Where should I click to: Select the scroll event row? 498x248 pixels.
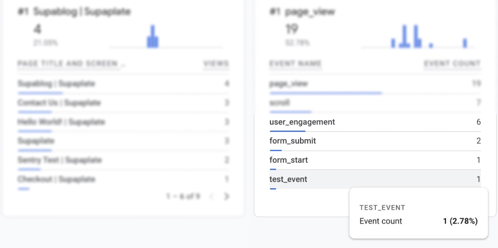pos(375,103)
